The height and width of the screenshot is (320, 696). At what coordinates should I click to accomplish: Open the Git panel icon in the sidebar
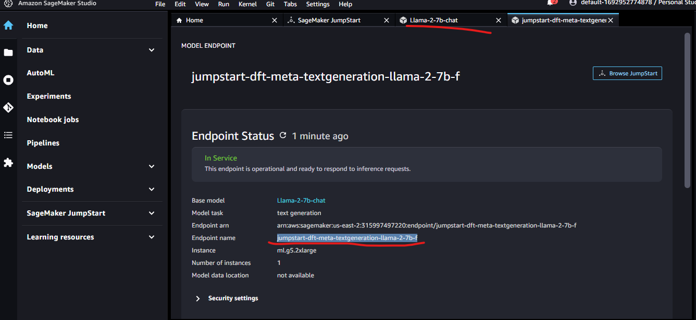(8, 108)
